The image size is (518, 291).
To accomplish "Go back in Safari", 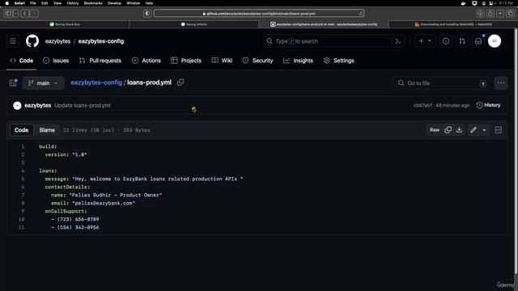I will tap(25, 14).
